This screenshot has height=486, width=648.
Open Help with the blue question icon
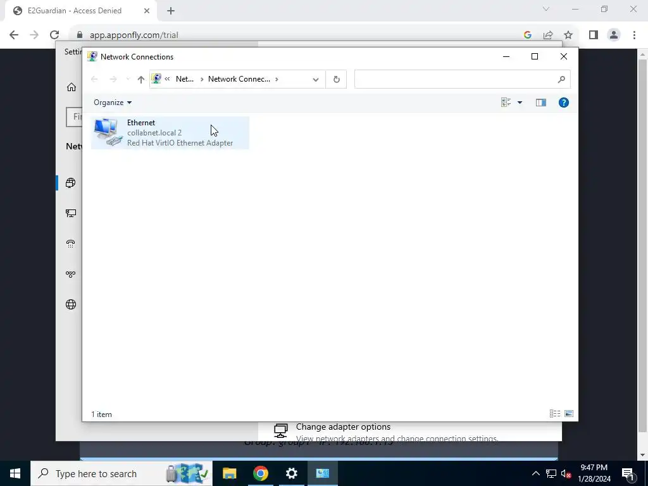pos(564,103)
